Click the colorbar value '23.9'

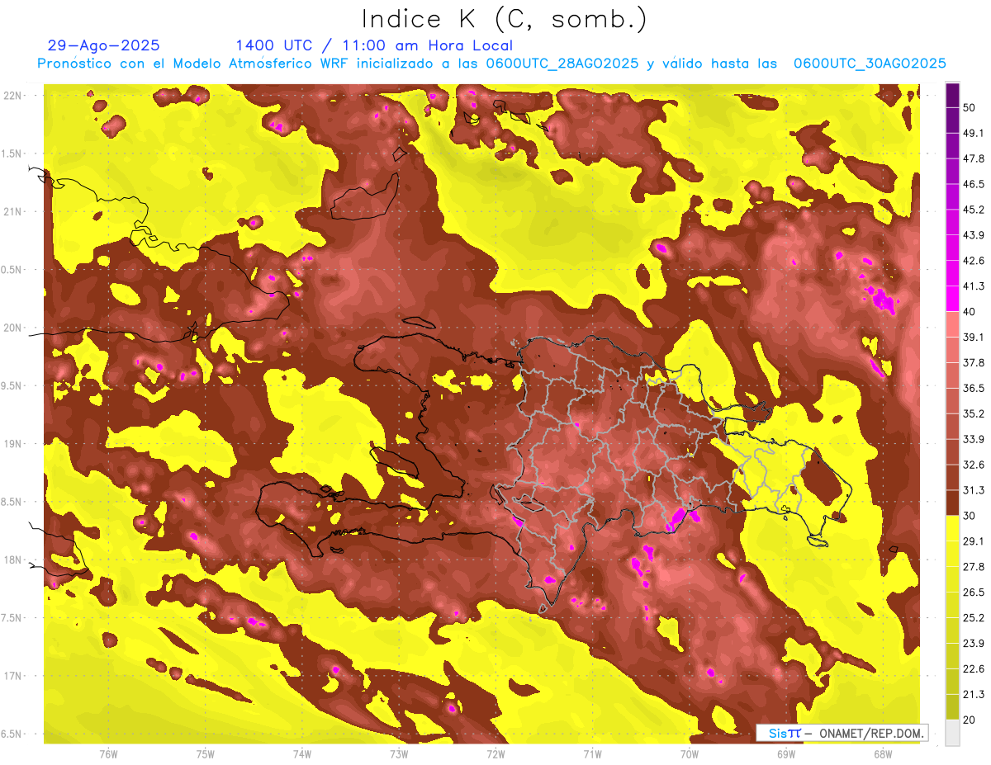point(973,643)
